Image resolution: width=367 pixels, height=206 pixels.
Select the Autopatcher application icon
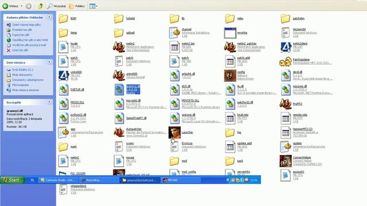[119, 132]
